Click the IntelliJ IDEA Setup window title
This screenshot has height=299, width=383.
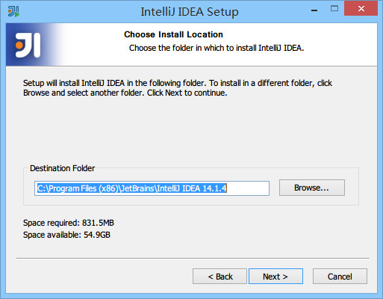190,12
